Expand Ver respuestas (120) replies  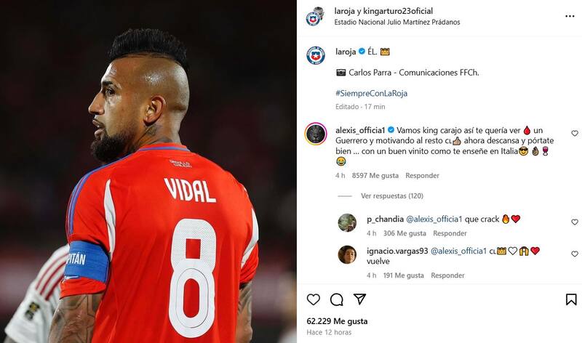coord(392,195)
